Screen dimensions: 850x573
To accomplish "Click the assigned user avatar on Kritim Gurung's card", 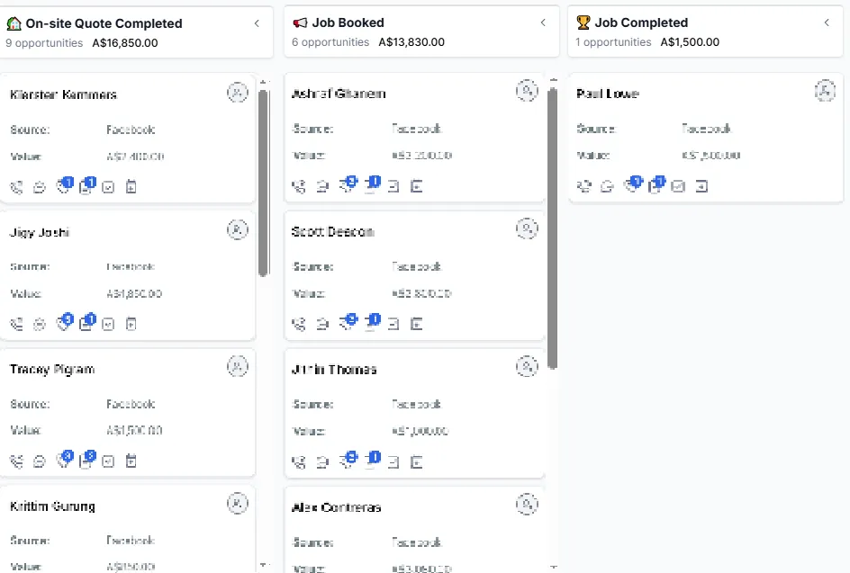I will pyautogui.click(x=238, y=504).
